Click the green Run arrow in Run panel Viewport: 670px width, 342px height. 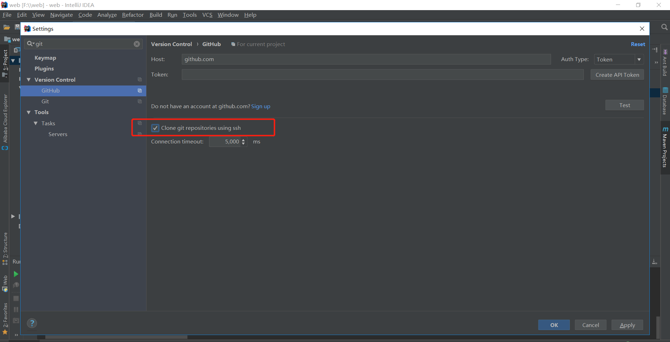[16, 274]
